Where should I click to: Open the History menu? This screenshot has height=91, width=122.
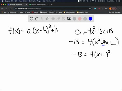click(x=25, y=1)
